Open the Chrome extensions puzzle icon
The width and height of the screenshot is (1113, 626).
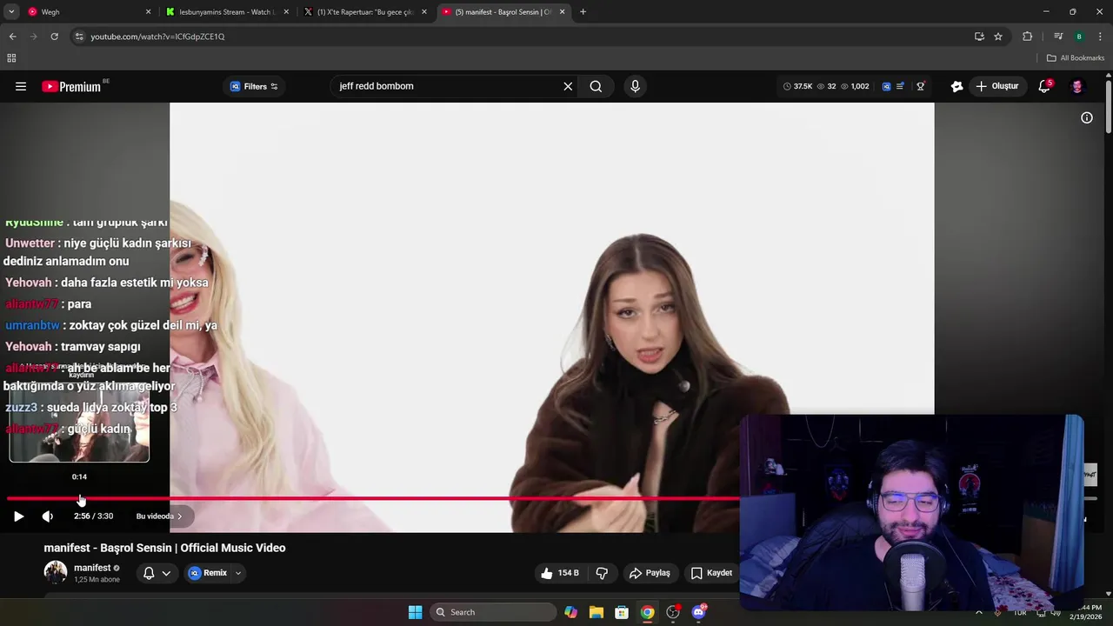tap(1027, 37)
